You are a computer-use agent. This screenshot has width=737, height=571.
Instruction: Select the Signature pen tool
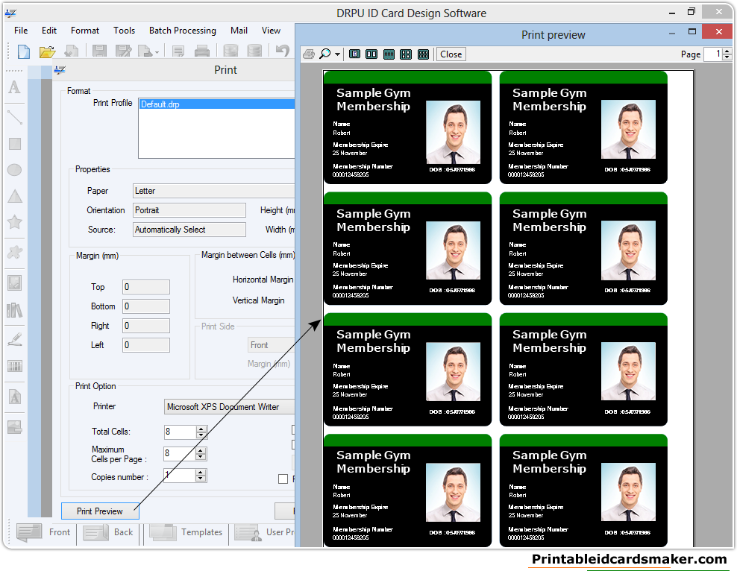15,339
